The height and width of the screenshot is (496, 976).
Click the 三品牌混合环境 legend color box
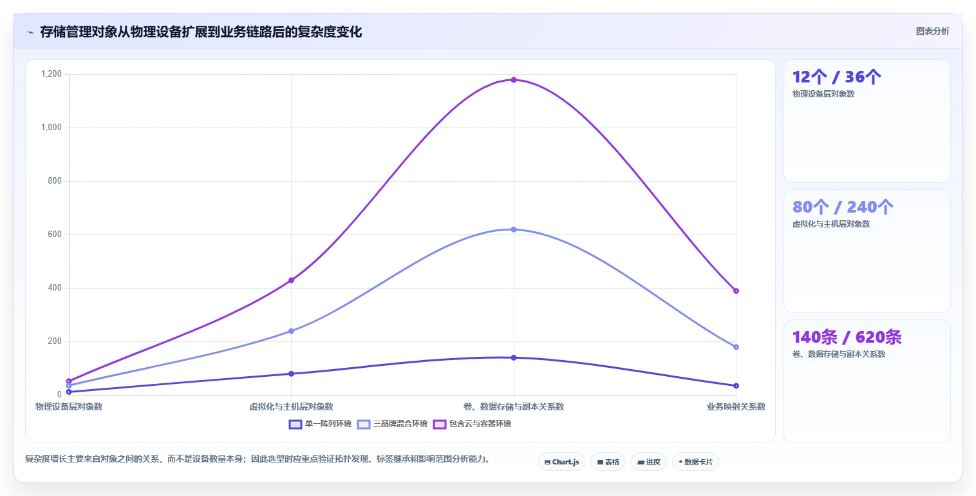pos(364,424)
